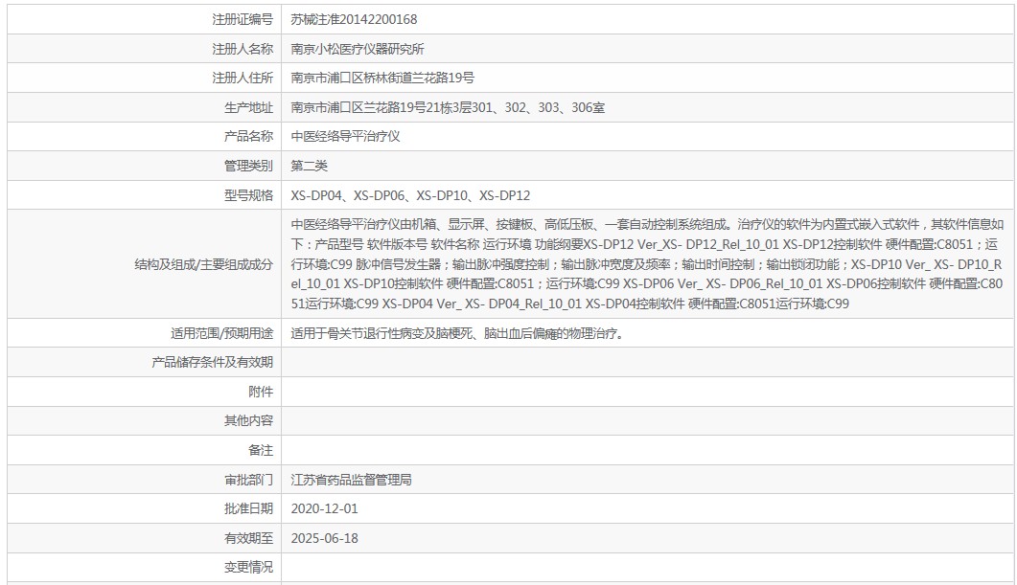Click the 结构及组成/主要组成成分 label

pyautogui.click(x=203, y=264)
